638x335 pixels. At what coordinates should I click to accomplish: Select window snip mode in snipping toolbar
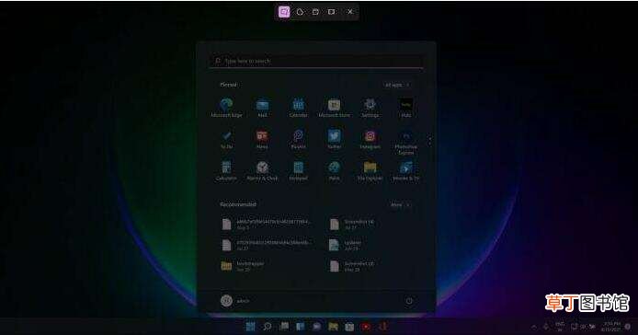coord(315,12)
